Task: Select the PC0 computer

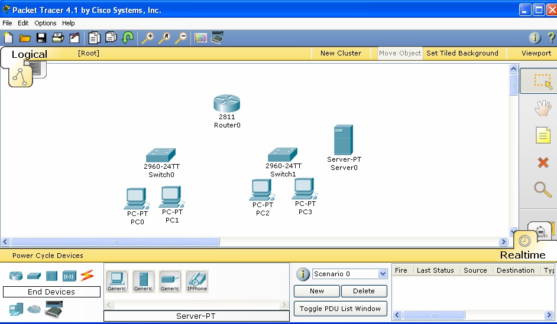Action: pos(137,198)
